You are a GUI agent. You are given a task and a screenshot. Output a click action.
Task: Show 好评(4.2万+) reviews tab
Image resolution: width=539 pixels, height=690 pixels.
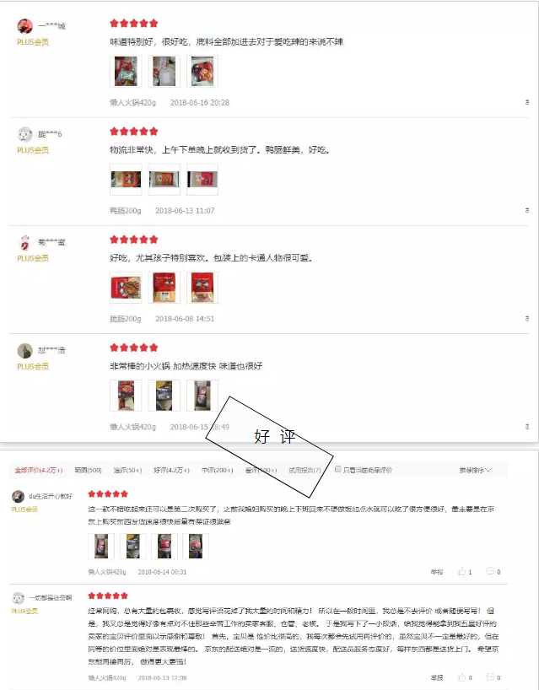pos(171,471)
